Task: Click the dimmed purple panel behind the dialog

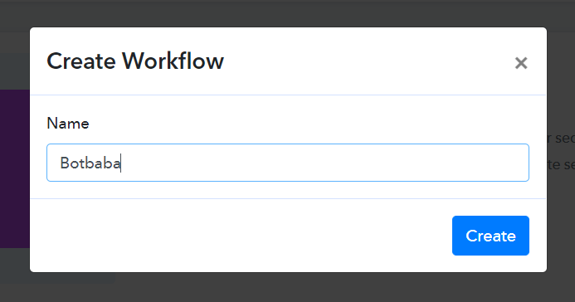Action: click(x=15, y=168)
